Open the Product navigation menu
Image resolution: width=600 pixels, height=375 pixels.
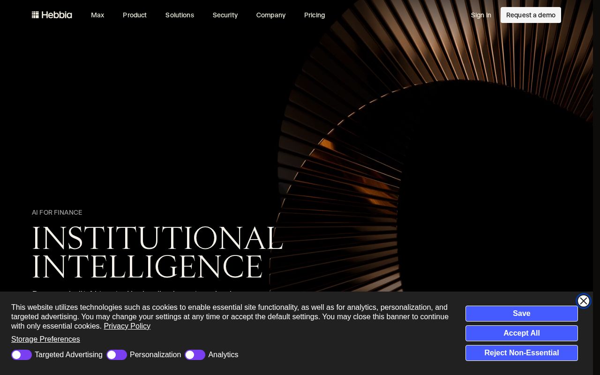pyautogui.click(x=135, y=15)
